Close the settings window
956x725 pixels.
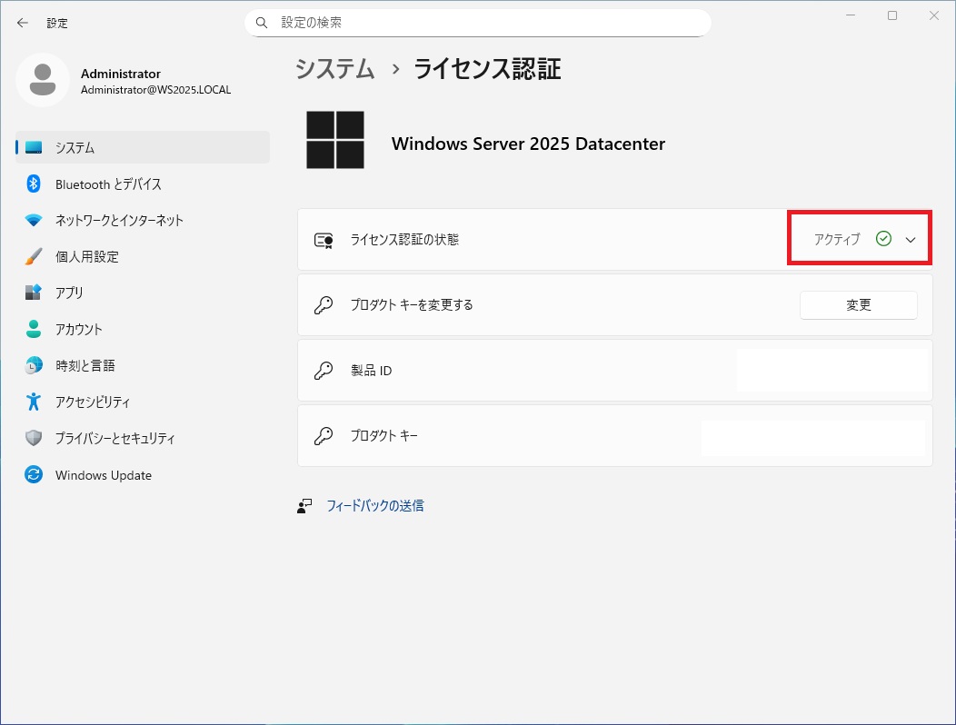(x=933, y=15)
